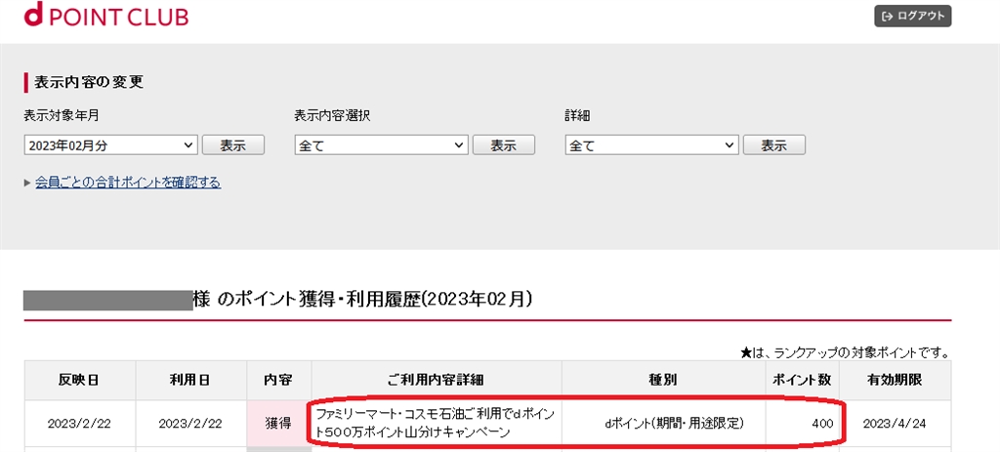Click the ファミリーマート・コスモ石油 campaign detail cell
This screenshot has height=452, width=1000.
tap(437, 424)
